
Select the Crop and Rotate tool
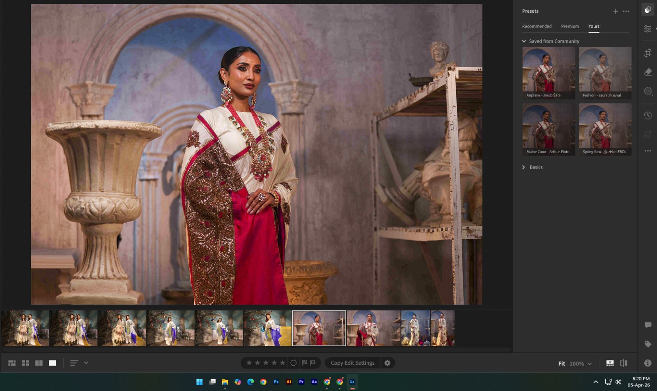point(648,53)
